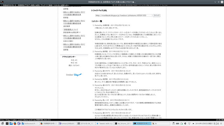Click the trackback URL input field
Viewport: 224px width, 126px height.
(124, 15)
